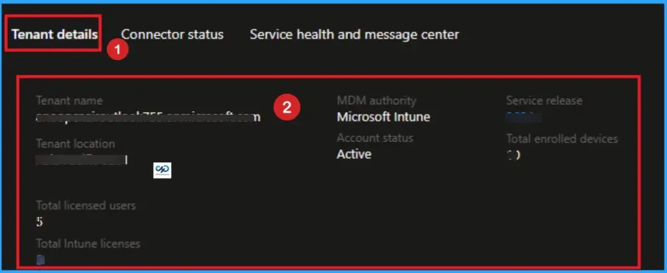The width and height of the screenshot is (667, 273).
Task: Open the blurred Service release link
Action: 523,117
